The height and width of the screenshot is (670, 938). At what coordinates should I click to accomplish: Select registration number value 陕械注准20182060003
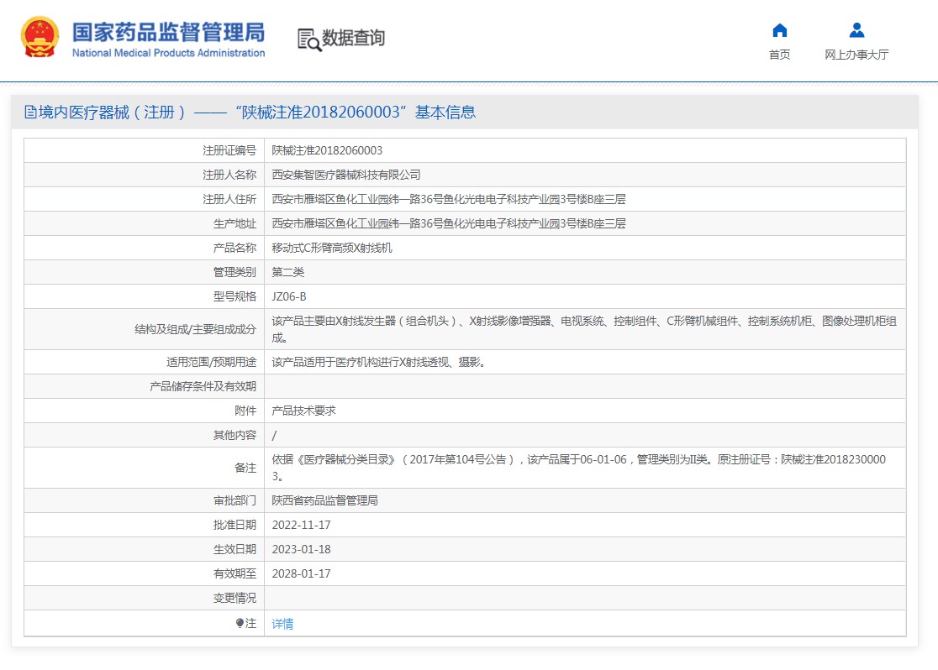point(327,150)
